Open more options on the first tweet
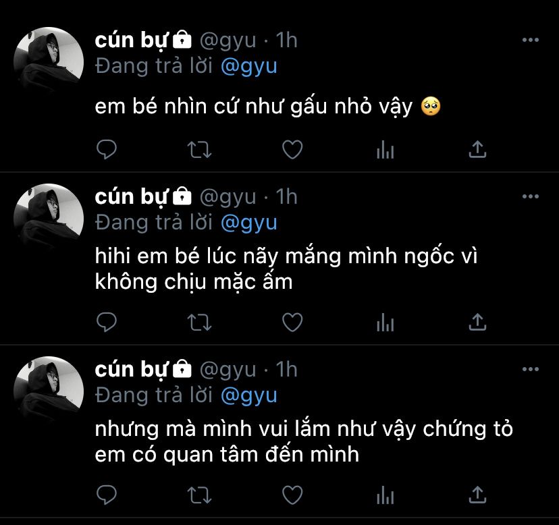 coord(530,40)
